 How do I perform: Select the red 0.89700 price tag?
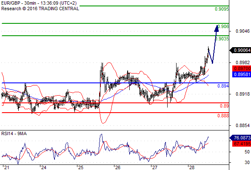point(242,68)
